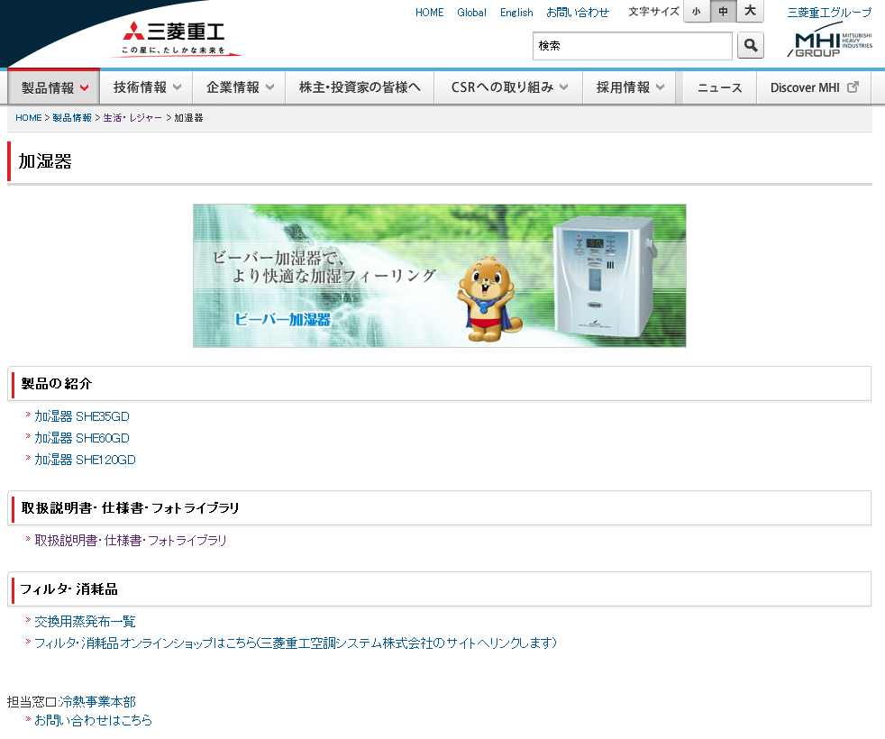Open the CSRへの取り組み navigation tab
This screenshot has height=739, width=885.
click(x=508, y=87)
